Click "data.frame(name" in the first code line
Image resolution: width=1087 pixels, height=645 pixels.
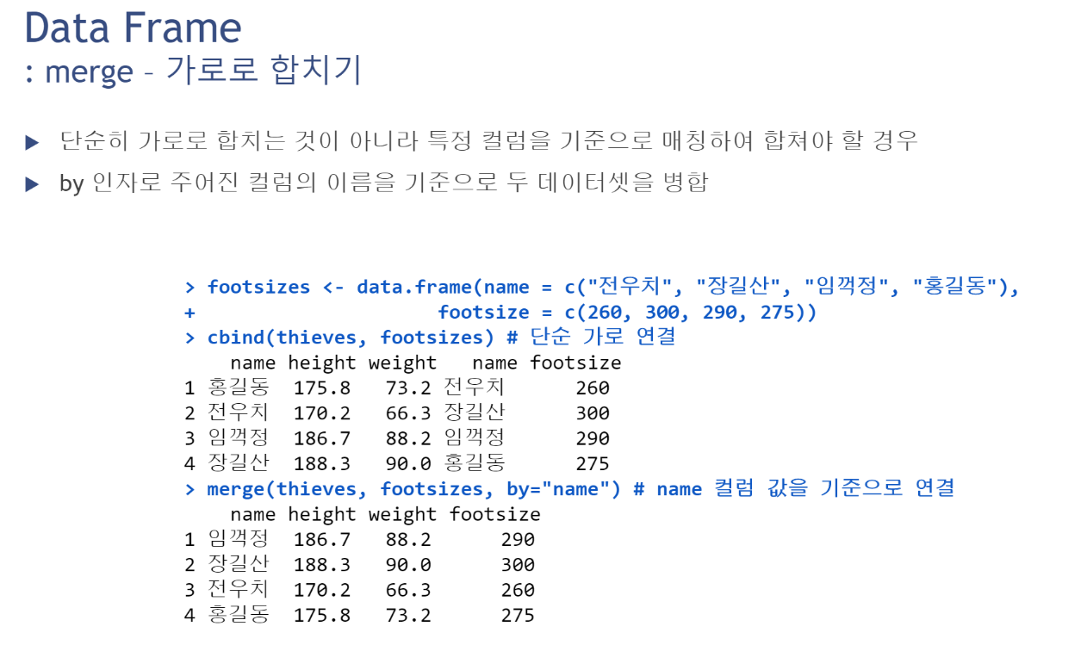click(x=443, y=287)
